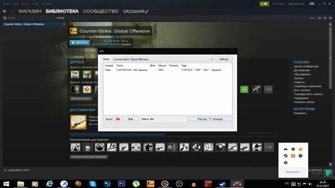Screen dimensions: 335x188
Task: Go to the СООБЩЕСТВО tab
Action: 100,11
